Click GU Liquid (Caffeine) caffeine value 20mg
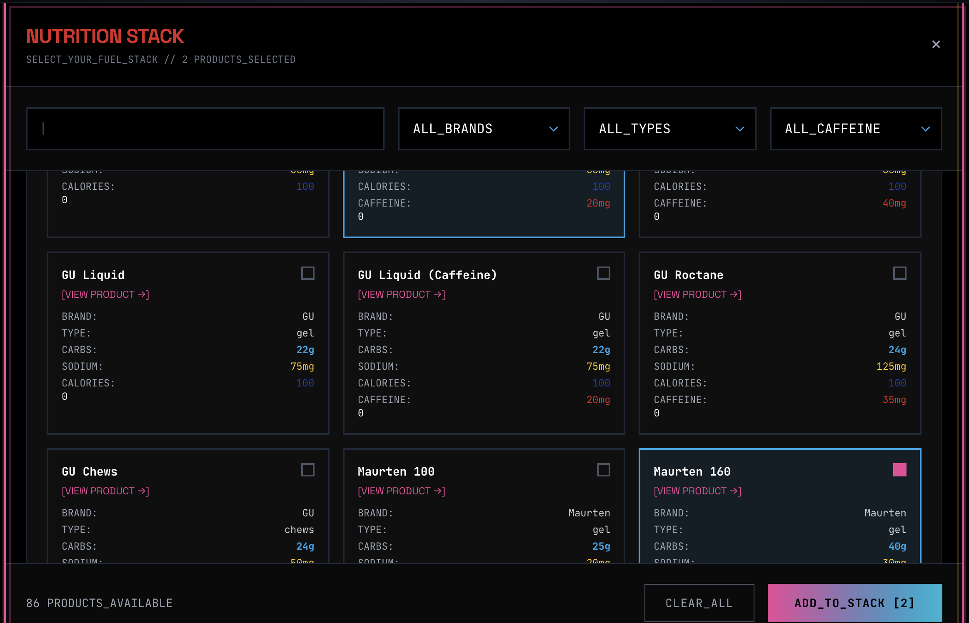Viewport: 969px width, 623px height. 598,400
